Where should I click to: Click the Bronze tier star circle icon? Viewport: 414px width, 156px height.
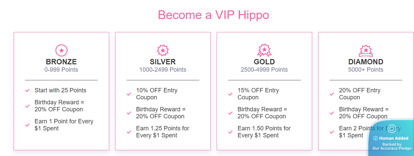(61, 50)
